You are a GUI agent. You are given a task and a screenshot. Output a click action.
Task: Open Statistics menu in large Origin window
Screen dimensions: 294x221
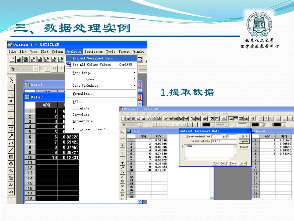point(93,51)
